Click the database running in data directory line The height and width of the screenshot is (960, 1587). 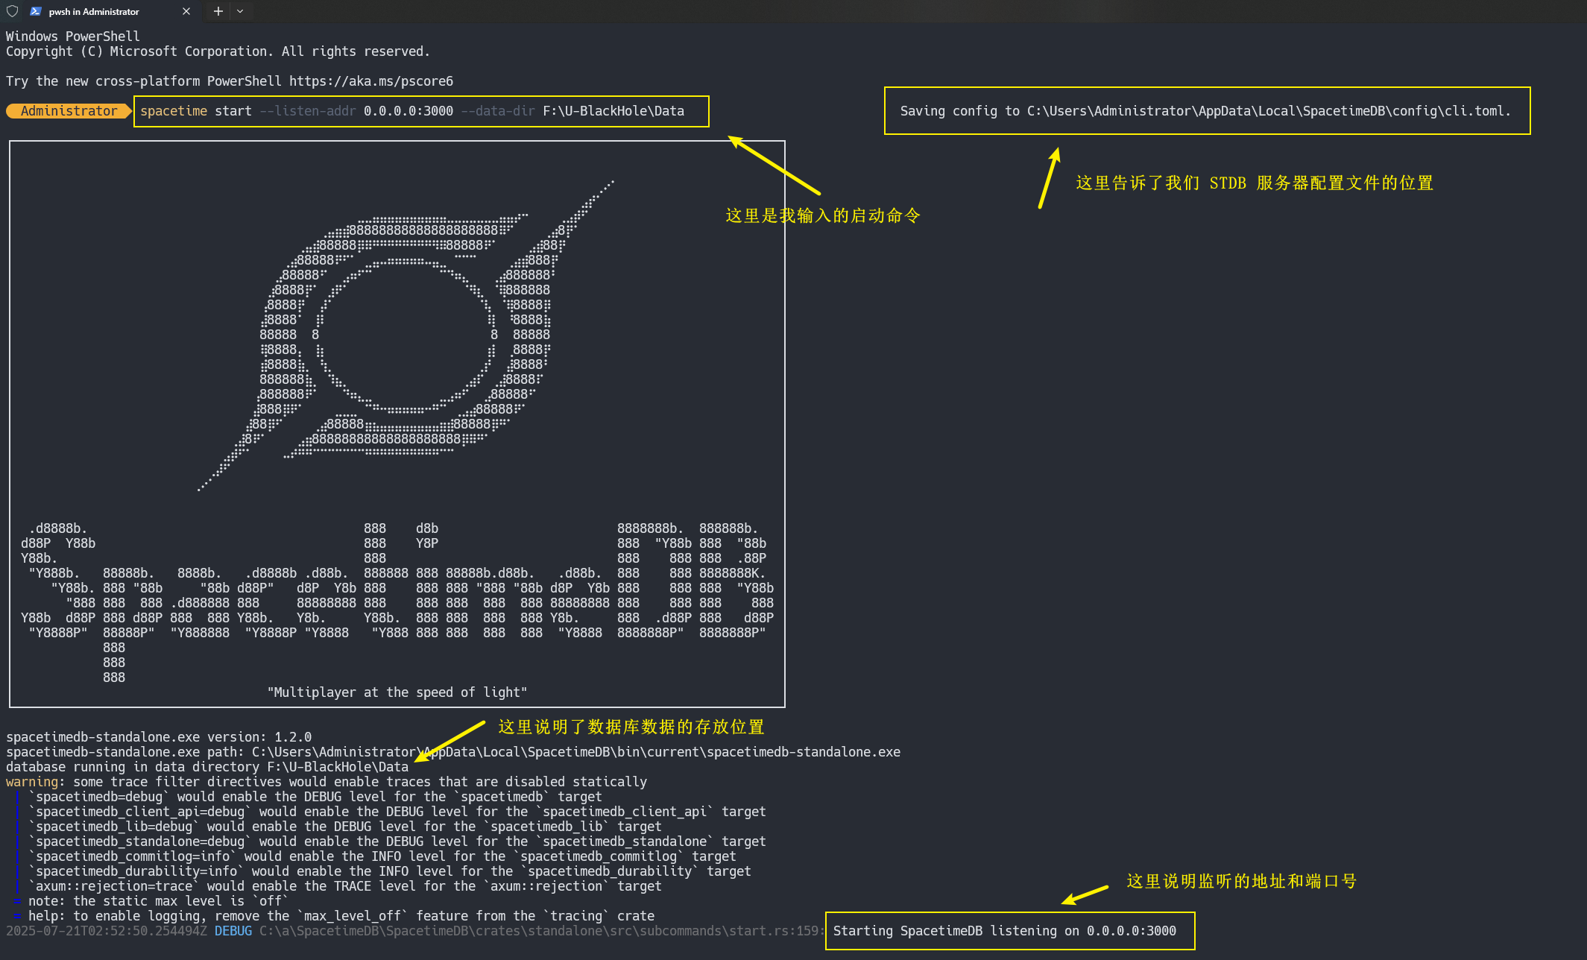pyautogui.click(x=207, y=767)
